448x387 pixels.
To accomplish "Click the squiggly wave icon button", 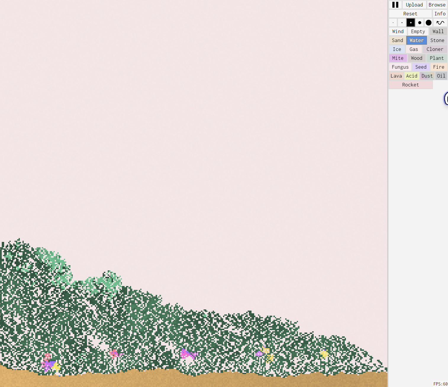I will tap(440, 23).
